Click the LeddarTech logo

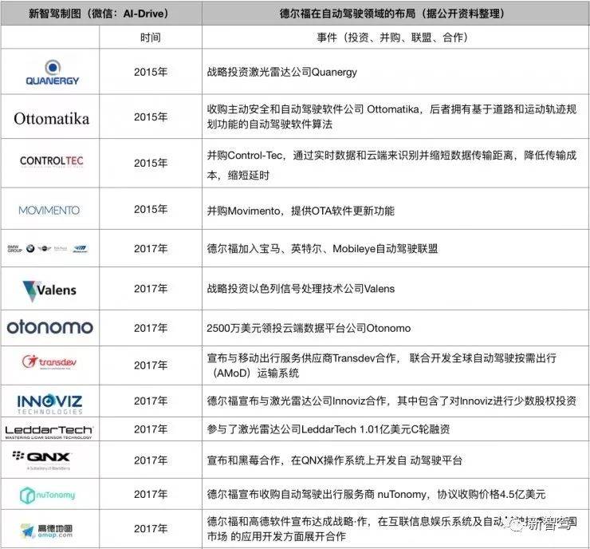[x=49, y=432]
